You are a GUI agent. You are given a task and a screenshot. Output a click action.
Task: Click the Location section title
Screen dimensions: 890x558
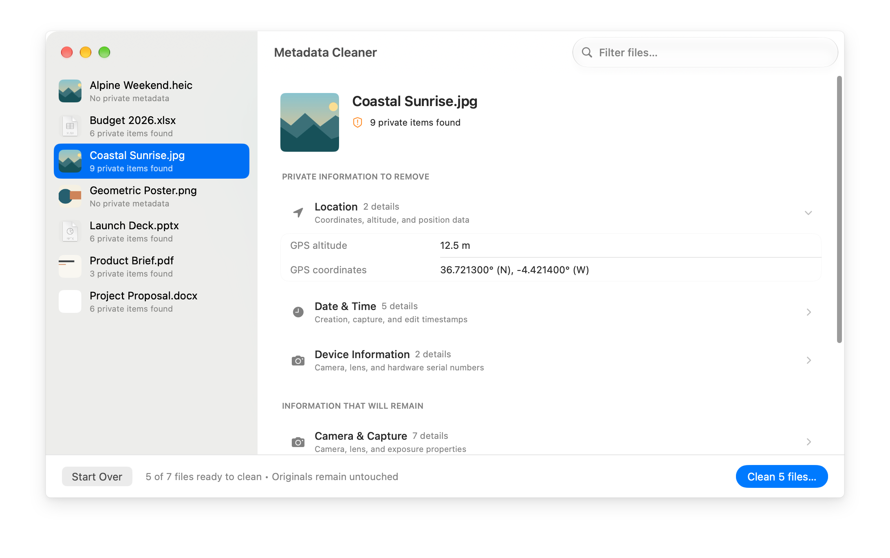click(x=336, y=206)
